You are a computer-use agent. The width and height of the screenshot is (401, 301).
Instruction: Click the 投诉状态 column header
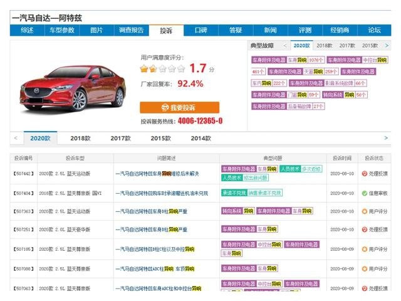(x=374, y=158)
